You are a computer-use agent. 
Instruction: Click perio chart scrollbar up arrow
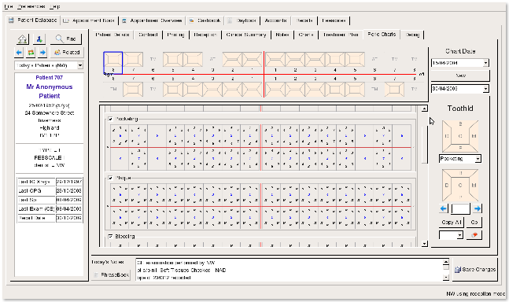click(x=424, y=109)
